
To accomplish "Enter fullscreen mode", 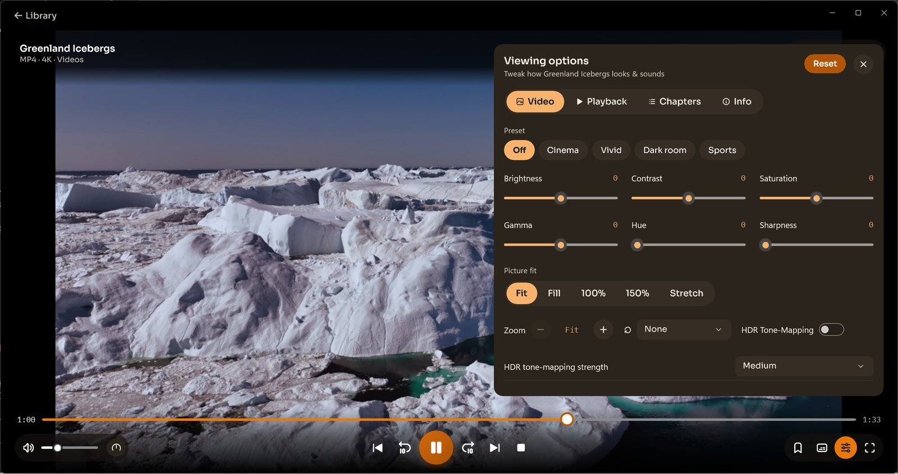I will (870, 448).
